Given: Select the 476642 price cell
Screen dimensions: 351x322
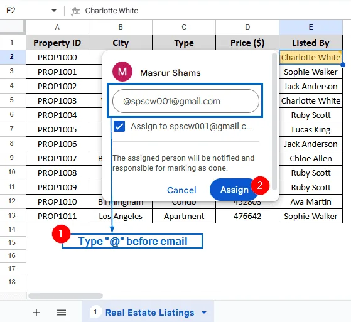Looking at the screenshot, I should (x=247, y=216).
